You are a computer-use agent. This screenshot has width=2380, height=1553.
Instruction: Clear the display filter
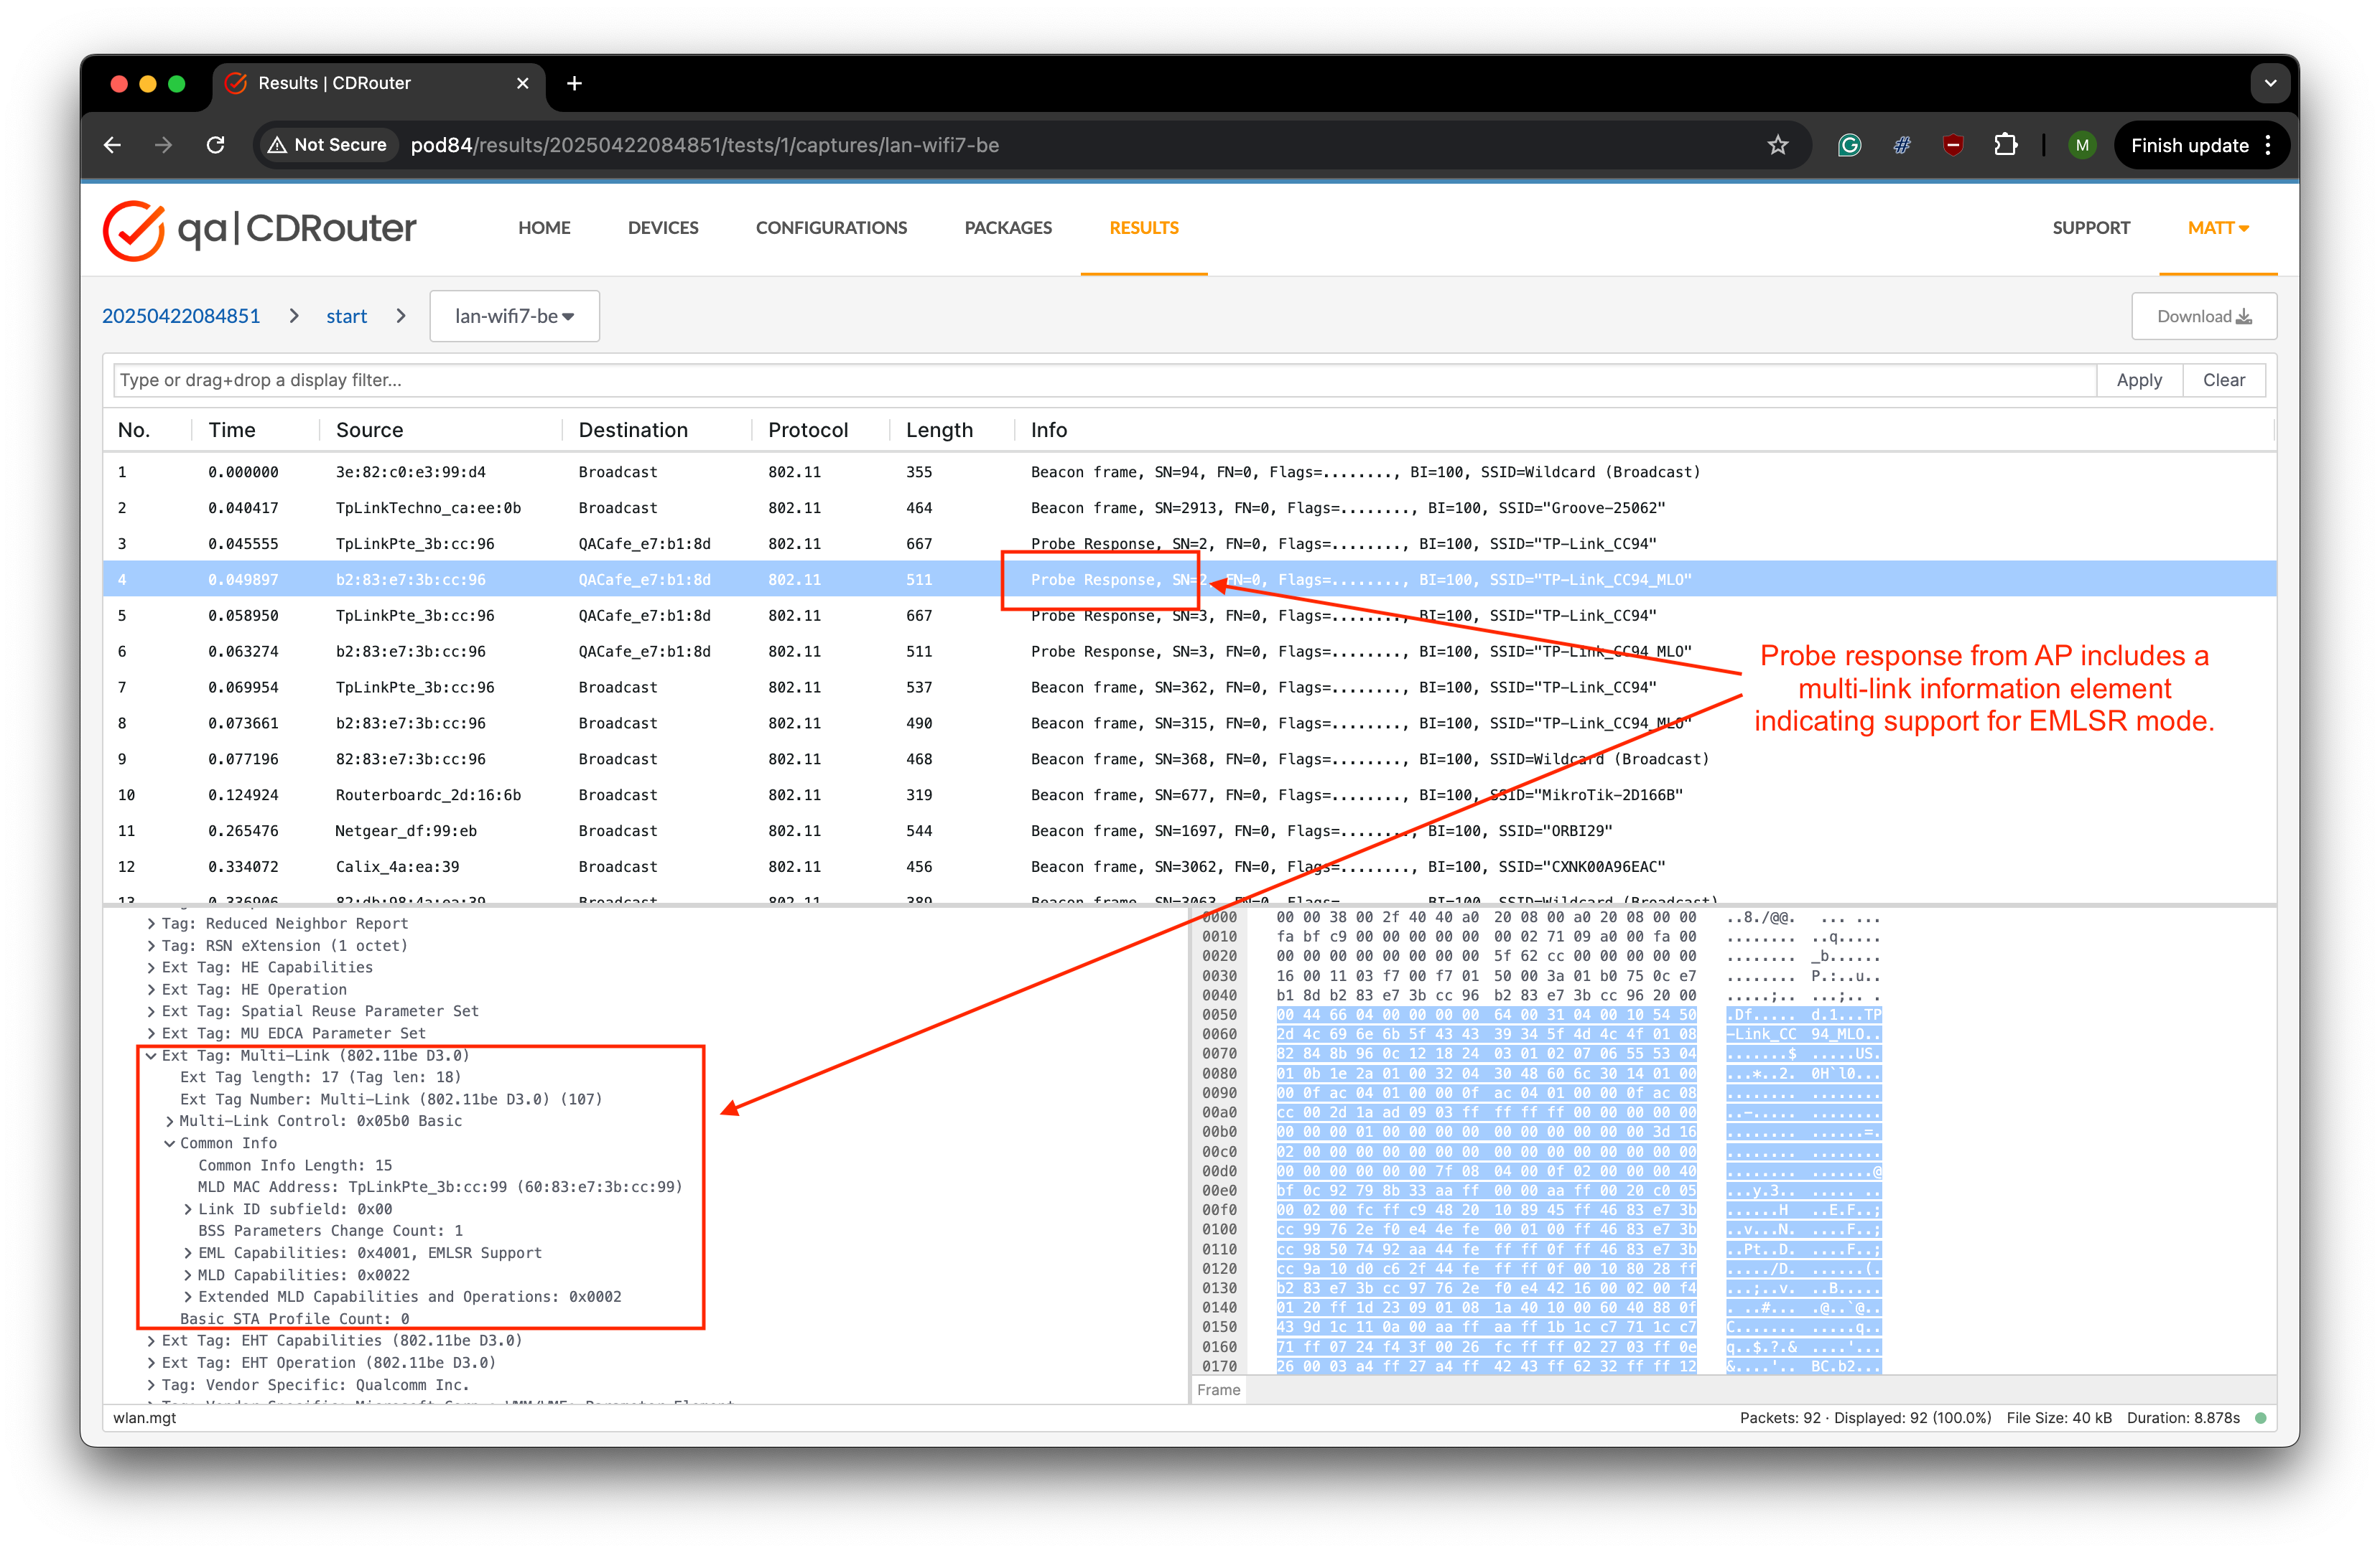(x=2223, y=380)
